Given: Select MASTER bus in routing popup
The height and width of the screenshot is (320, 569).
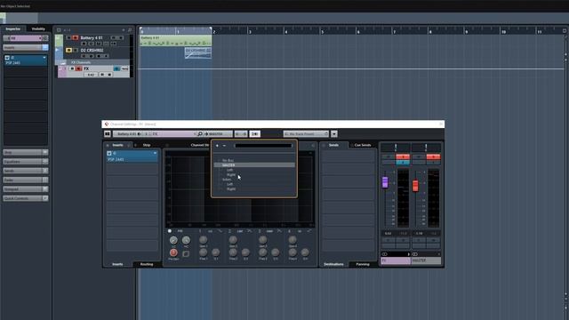Looking at the screenshot, I should pos(254,165).
